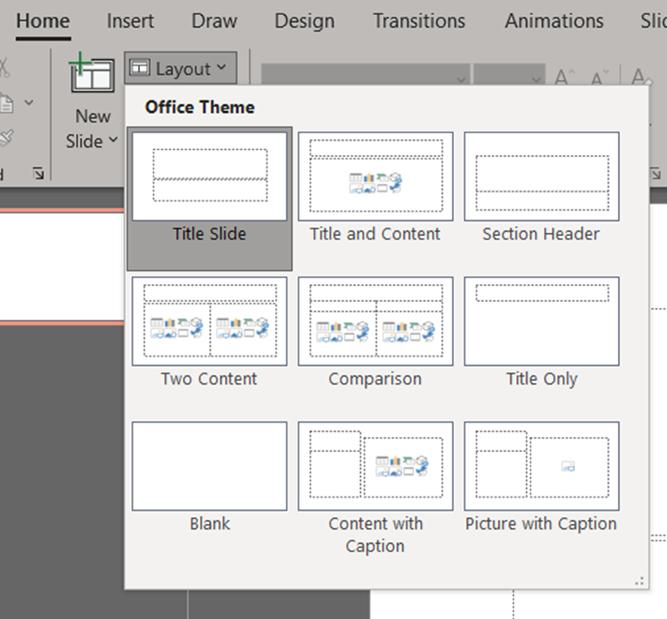The height and width of the screenshot is (619, 667).
Task: Click the layout gallery resize grip
Action: tap(639, 581)
